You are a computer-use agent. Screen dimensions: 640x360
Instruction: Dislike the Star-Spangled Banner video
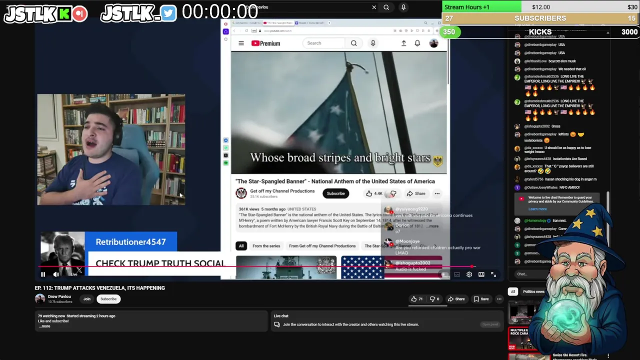(393, 193)
